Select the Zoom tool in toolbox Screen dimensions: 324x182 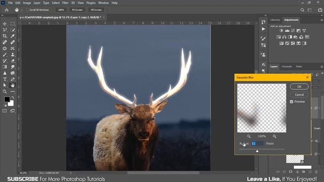click(x=5, y=92)
